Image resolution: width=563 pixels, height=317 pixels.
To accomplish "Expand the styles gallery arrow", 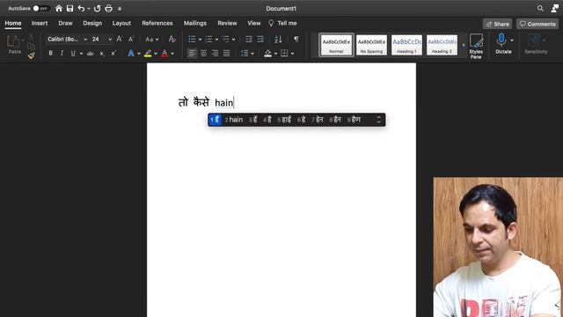I will tap(464, 45).
